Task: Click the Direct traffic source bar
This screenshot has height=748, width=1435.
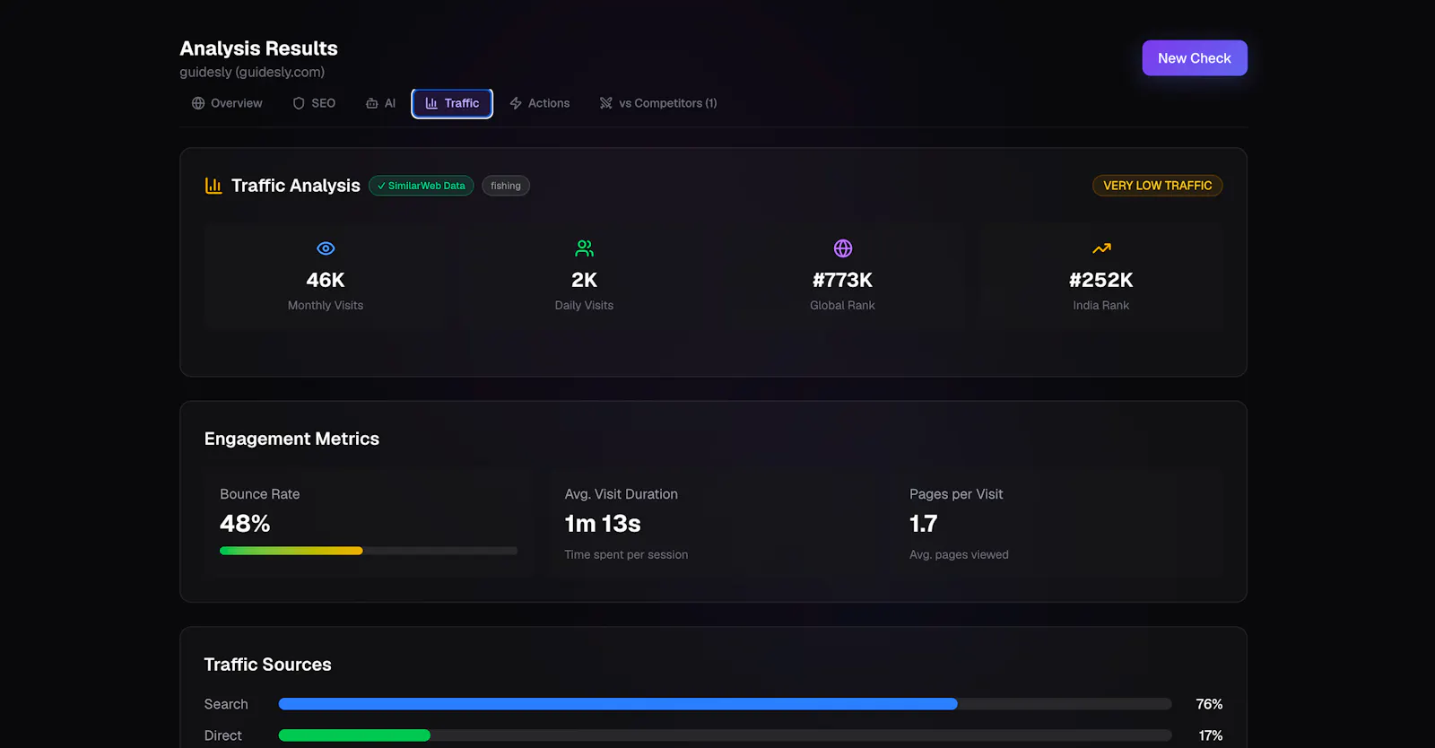Action: (725, 735)
